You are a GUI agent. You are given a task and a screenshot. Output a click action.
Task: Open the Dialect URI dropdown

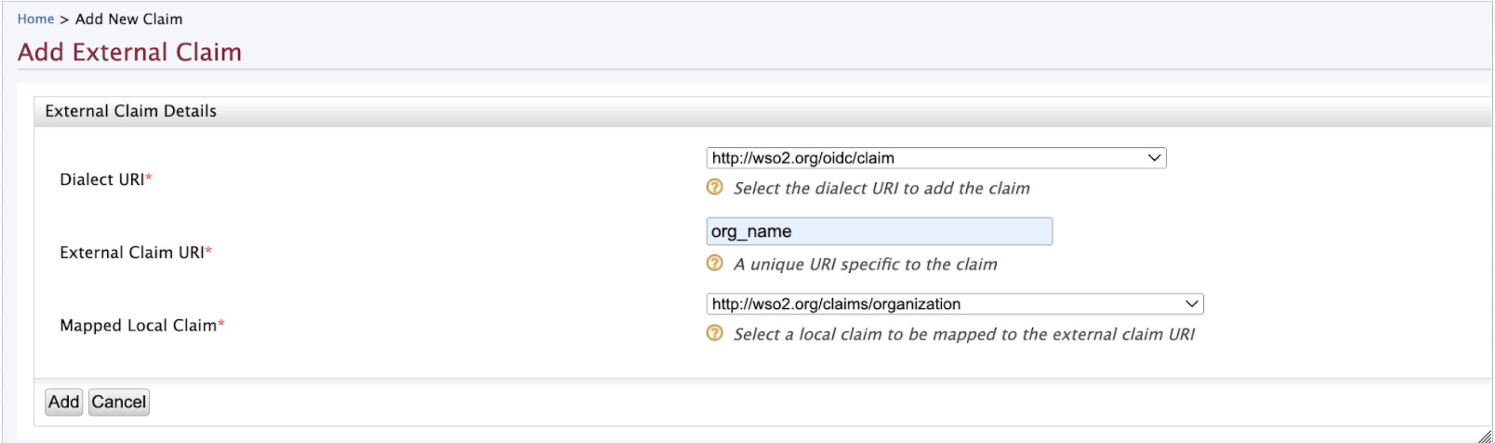pyautogui.click(x=935, y=158)
